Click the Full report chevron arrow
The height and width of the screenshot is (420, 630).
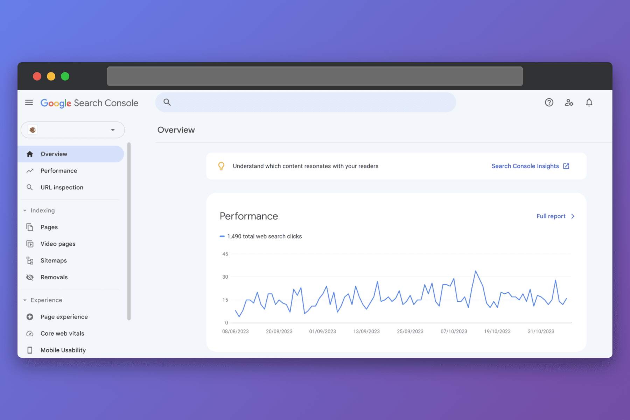tap(573, 216)
